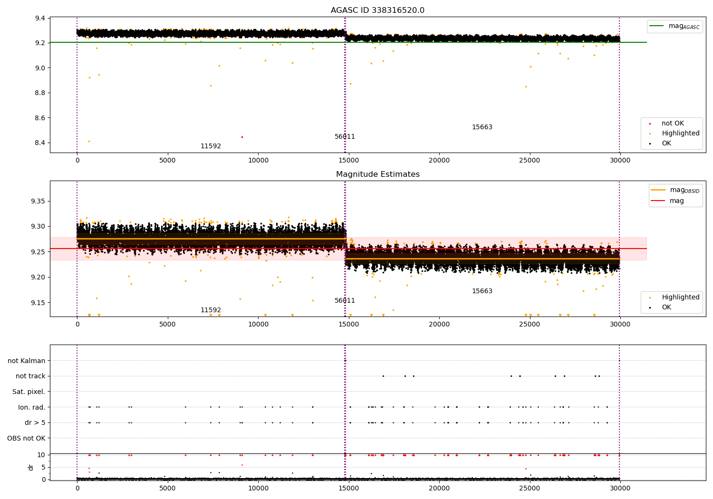Select the 'mag AGASC' legend entry in top plot
This screenshot has width=713, height=499.
pos(674,26)
